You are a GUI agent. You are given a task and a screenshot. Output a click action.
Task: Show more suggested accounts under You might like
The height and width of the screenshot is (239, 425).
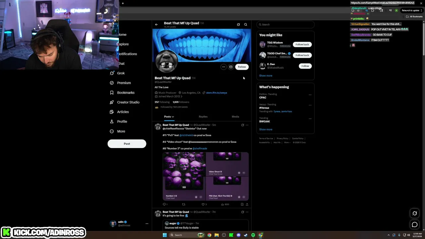point(266,76)
